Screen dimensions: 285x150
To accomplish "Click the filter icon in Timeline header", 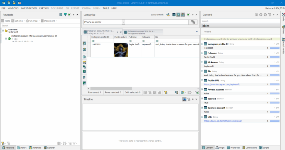I will click(x=189, y=99).
